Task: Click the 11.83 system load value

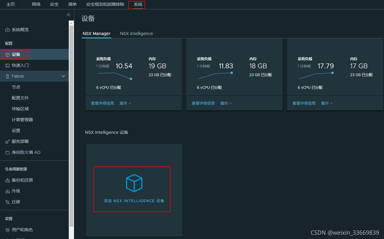Action: [226, 66]
